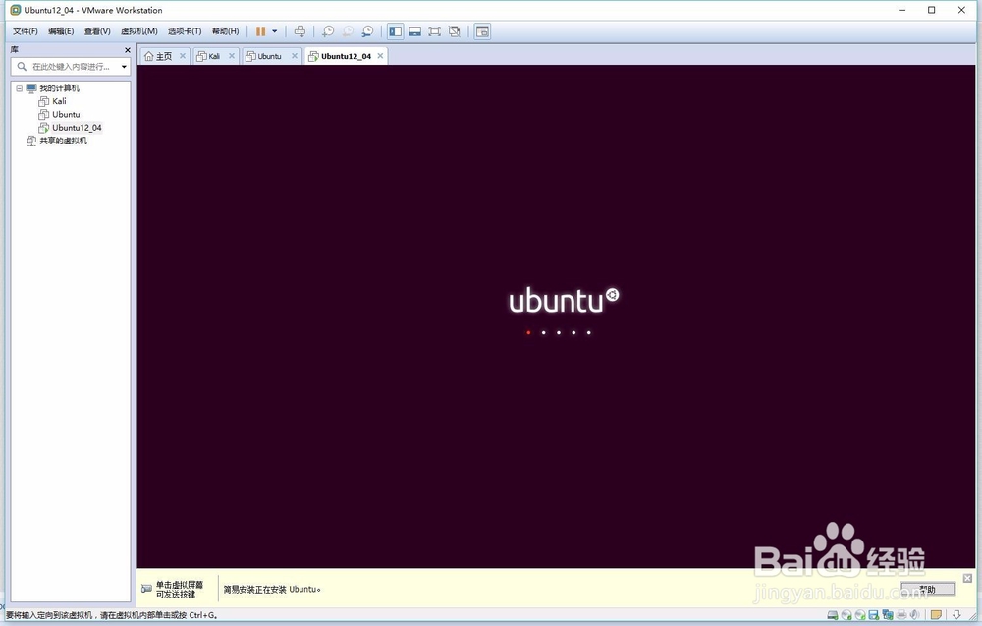Enter full screen mode
Image resolution: width=982 pixels, height=626 pixels.
[435, 31]
